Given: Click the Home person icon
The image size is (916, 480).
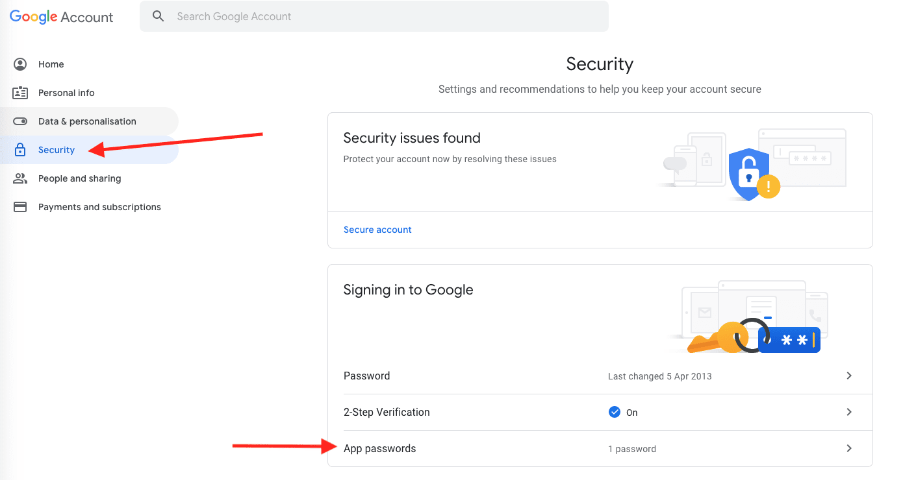Looking at the screenshot, I should pos(20,64).
